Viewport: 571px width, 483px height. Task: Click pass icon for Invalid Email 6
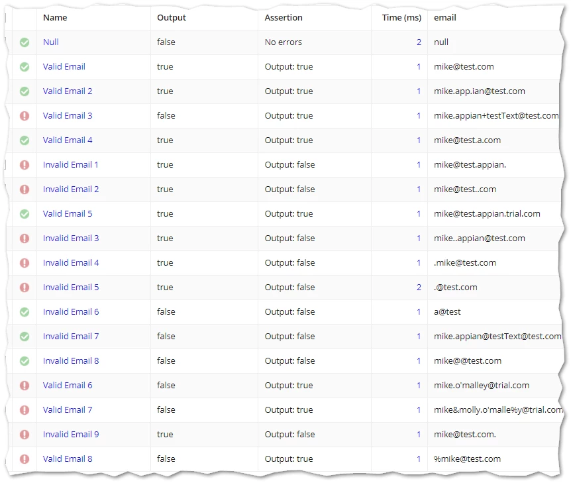[x=25, y=312]
